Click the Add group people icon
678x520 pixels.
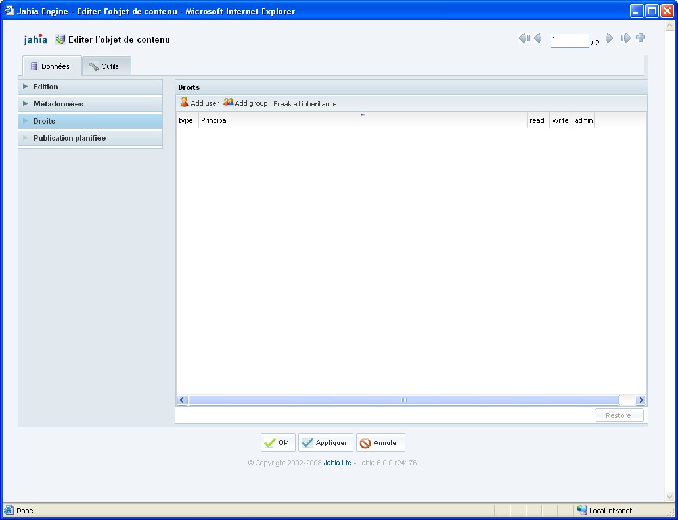tap(229, 102)
